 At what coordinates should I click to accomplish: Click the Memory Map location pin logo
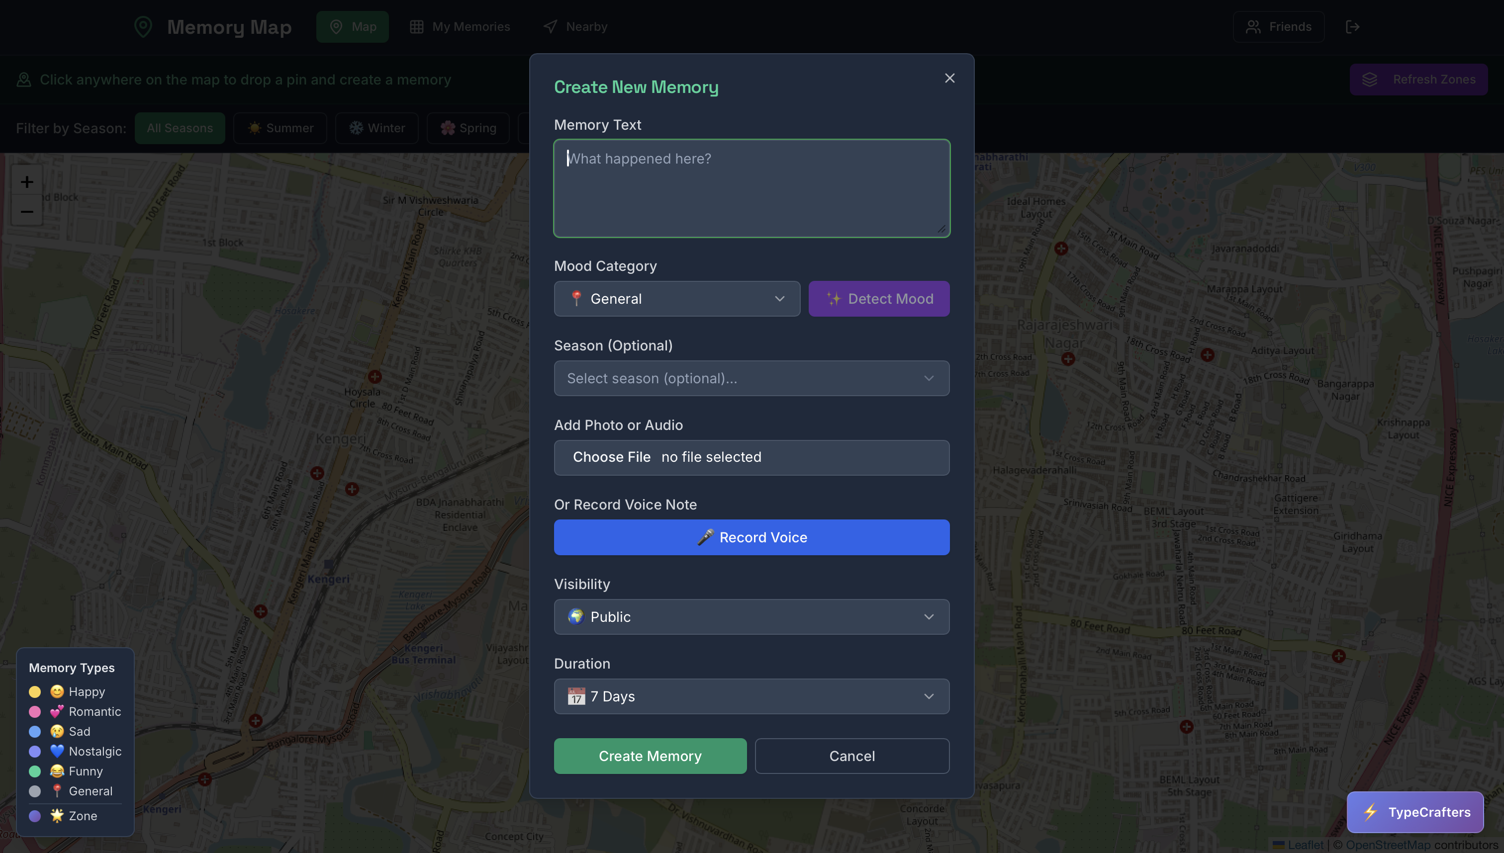tap(142, 26)
